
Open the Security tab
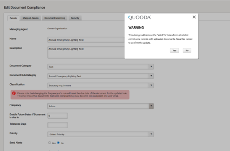point(75,18)
